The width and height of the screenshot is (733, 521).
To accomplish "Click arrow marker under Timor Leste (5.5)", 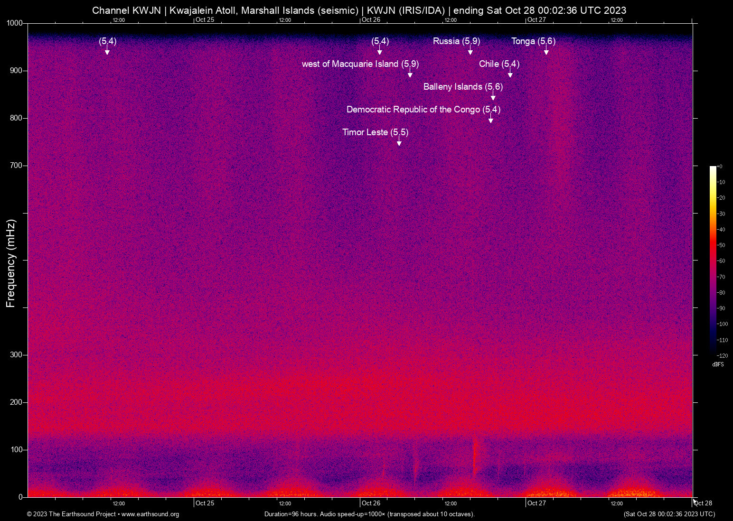I will pos(399,141).
